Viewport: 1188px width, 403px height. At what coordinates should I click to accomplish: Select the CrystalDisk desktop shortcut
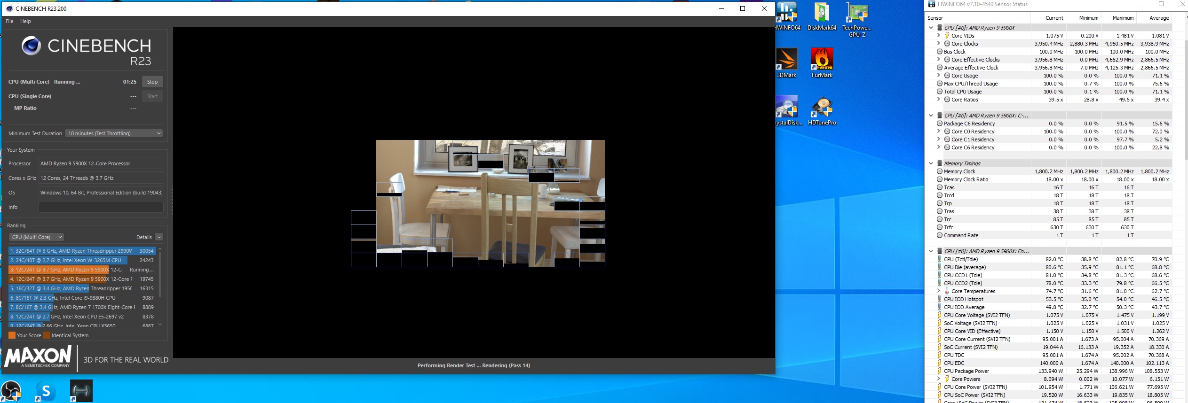coord(788,110)
